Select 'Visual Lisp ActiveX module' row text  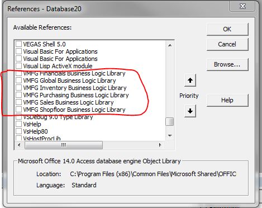pyautogui.click(x=58, y=66)
